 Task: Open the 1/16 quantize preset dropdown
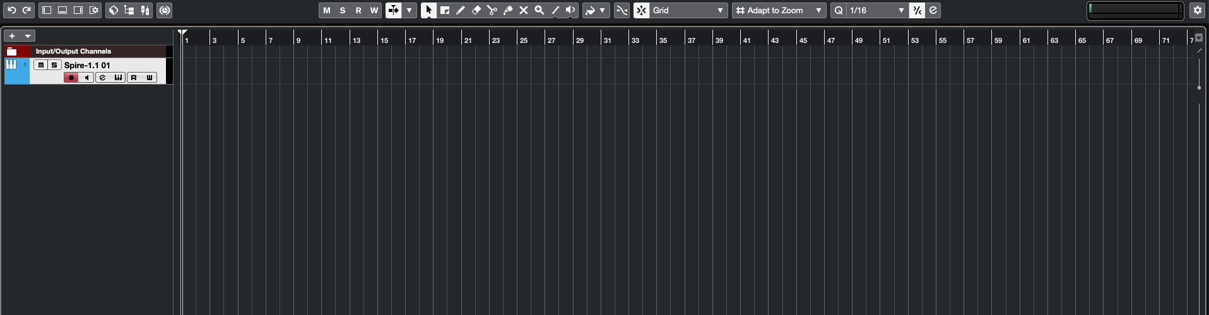(x=877, y=10)
